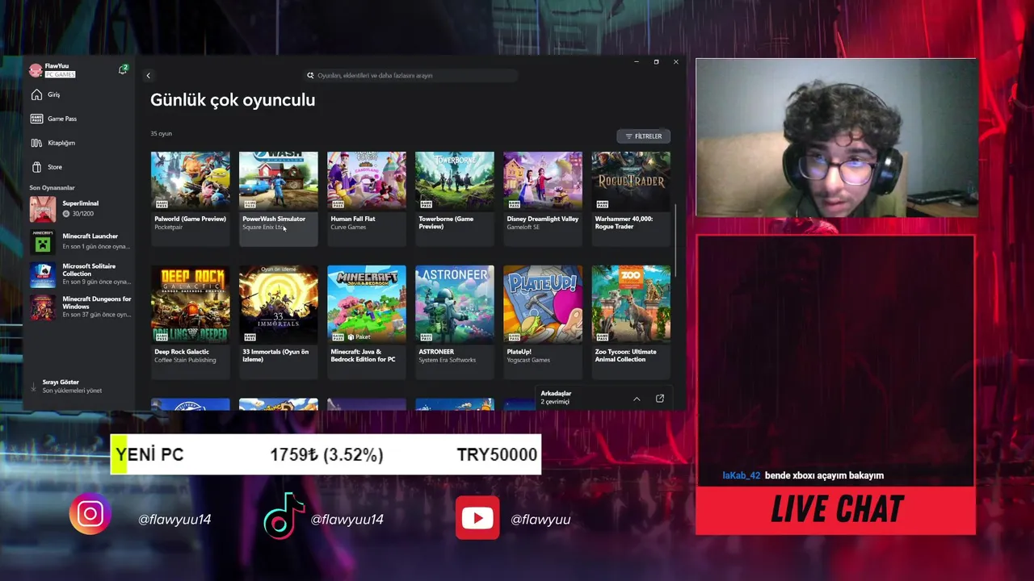Click the search magnifier icon
The height and width of the screenshot is (581, 1034).
[x=310, y=75]
